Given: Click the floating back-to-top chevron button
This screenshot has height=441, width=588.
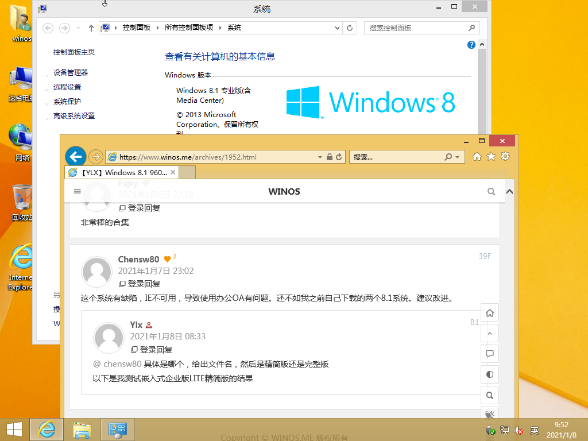Looking at the screenshot, I should click(490, 334).
